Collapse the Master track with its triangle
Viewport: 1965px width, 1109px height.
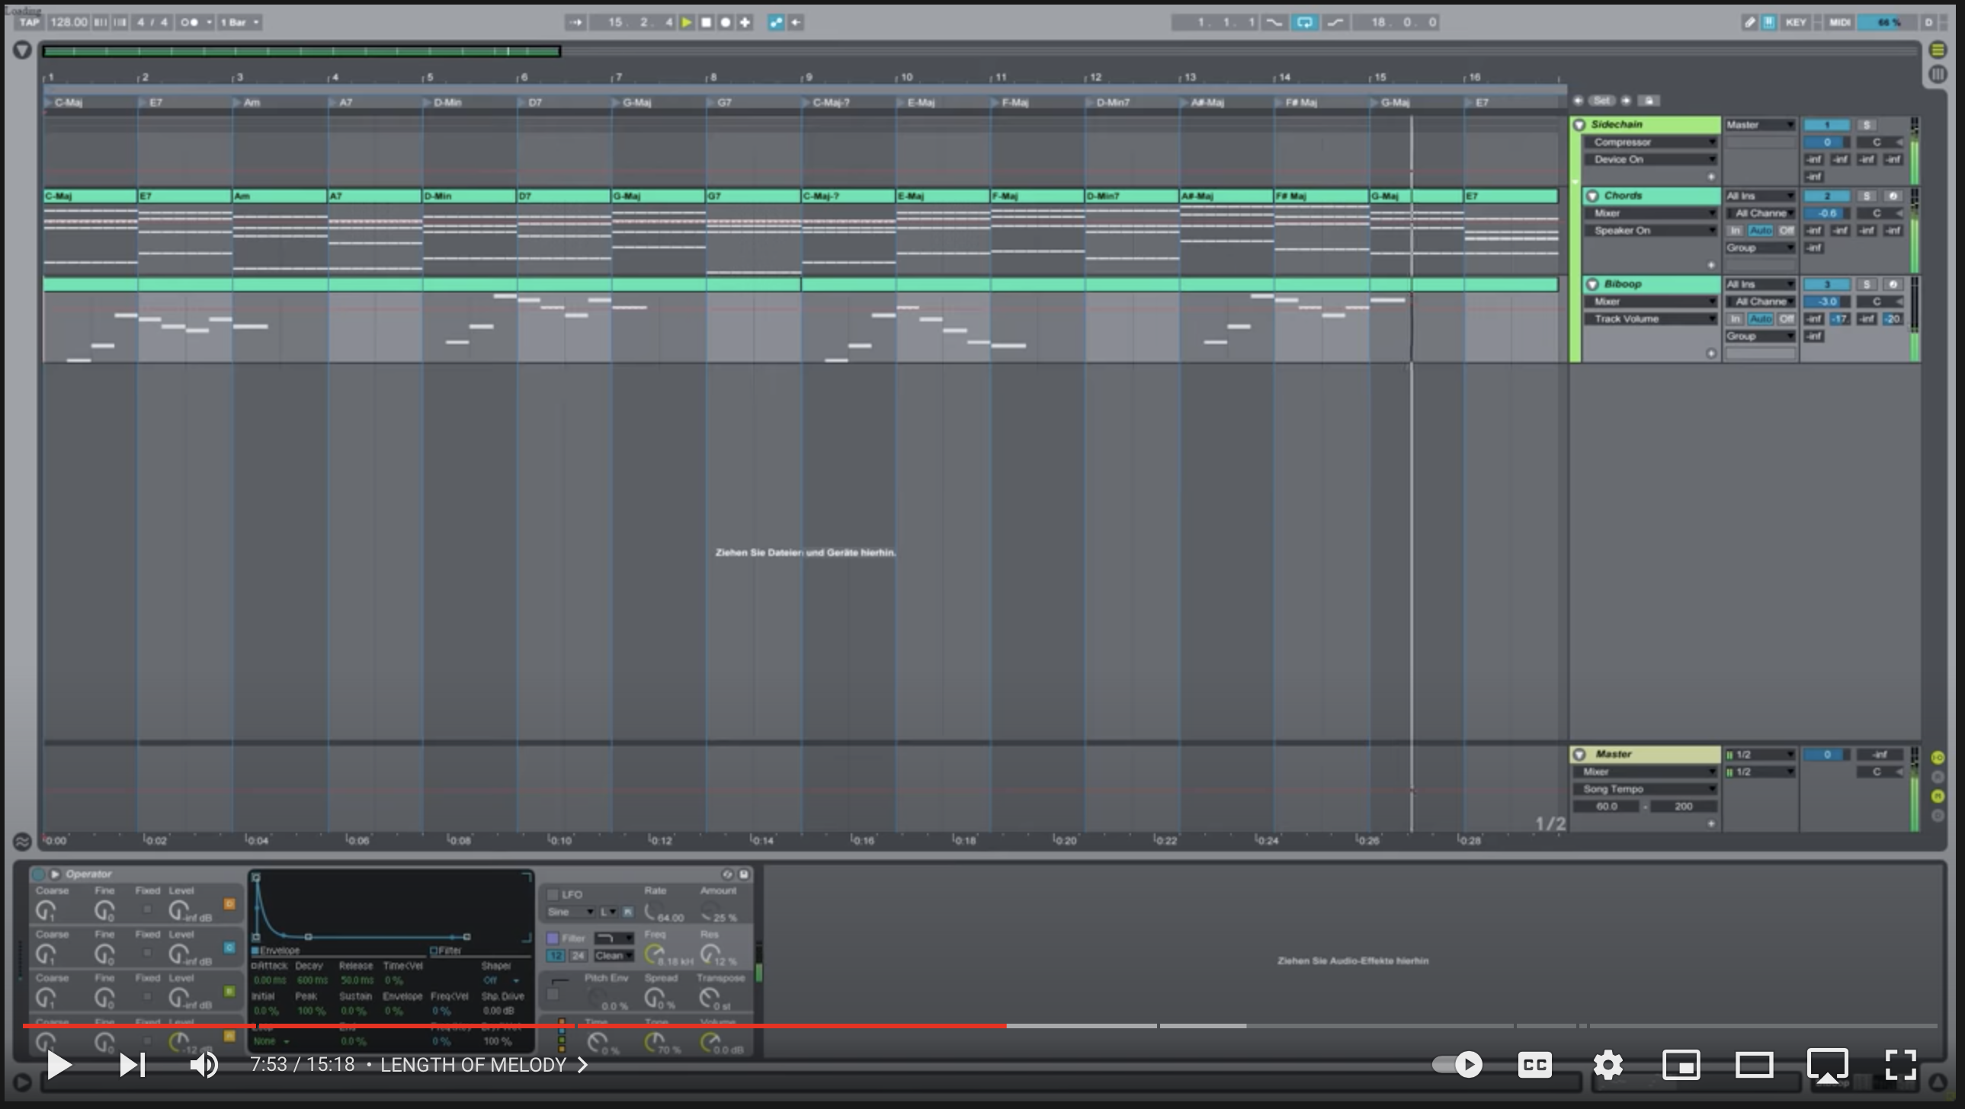pyautogui.click(x=1580, y=754)
